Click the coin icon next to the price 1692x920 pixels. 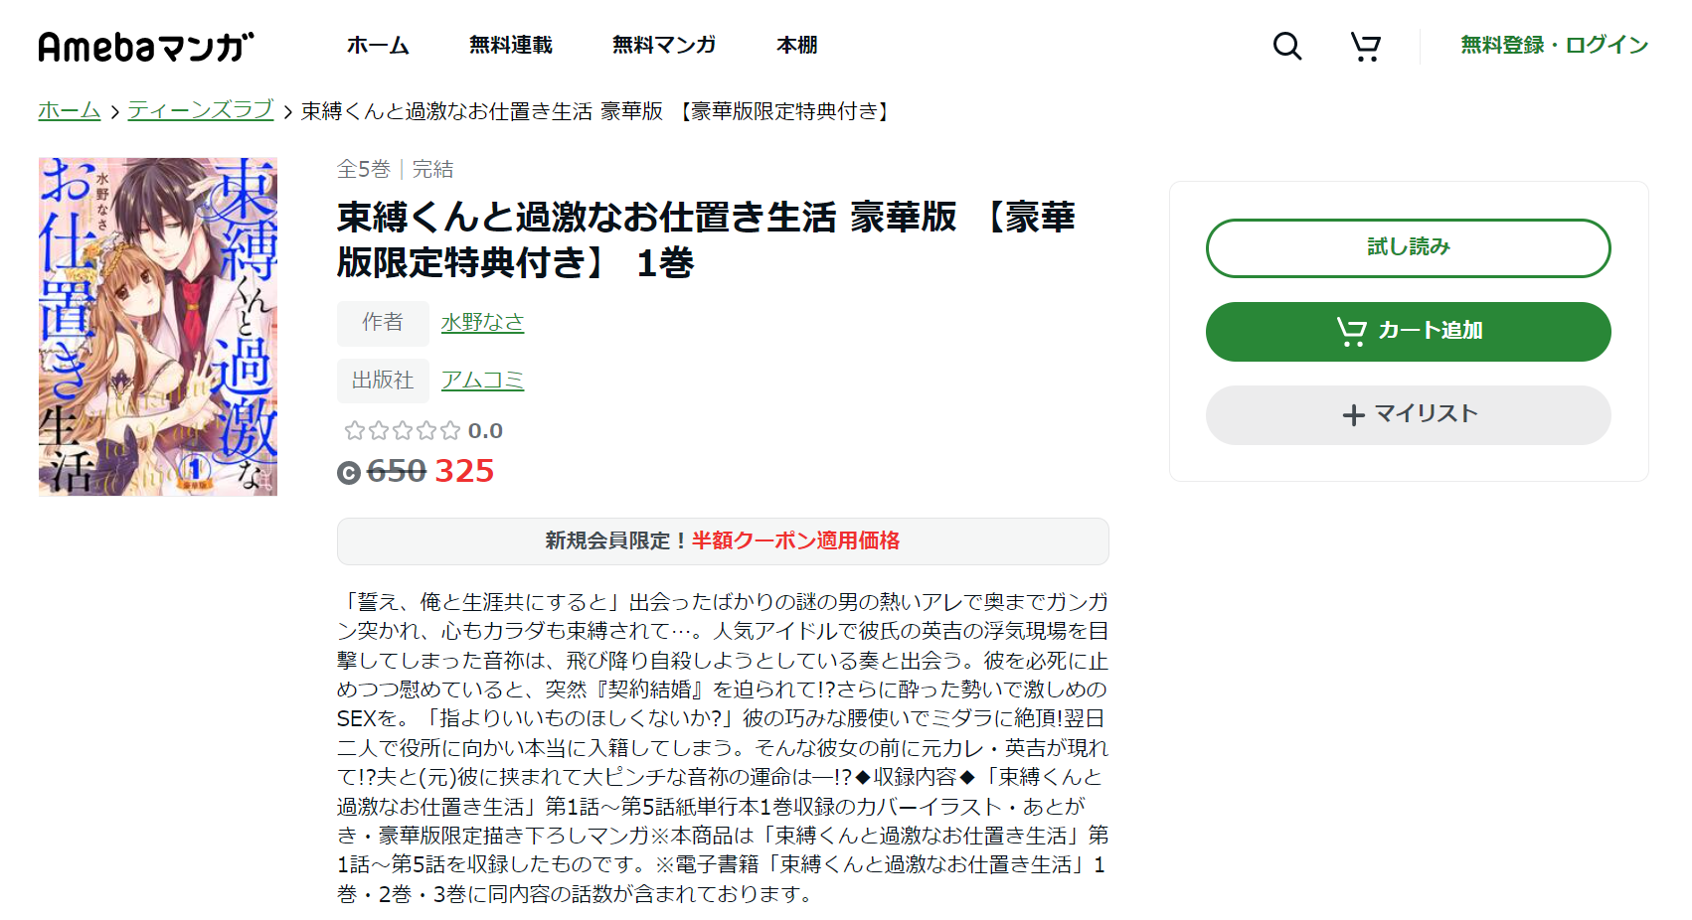(x=347, y=473)
